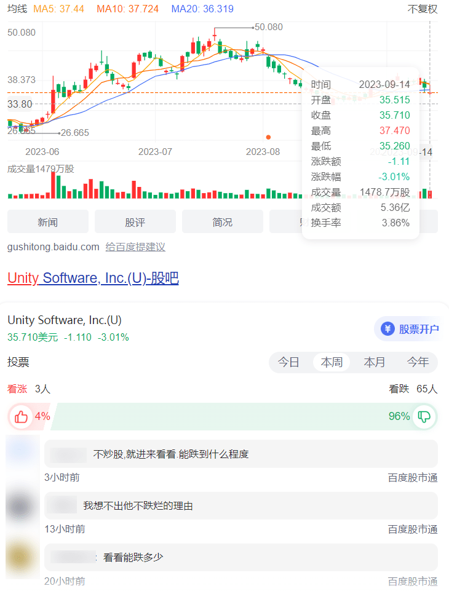Click the 给百度提建议 link

[x=135, y=247]
